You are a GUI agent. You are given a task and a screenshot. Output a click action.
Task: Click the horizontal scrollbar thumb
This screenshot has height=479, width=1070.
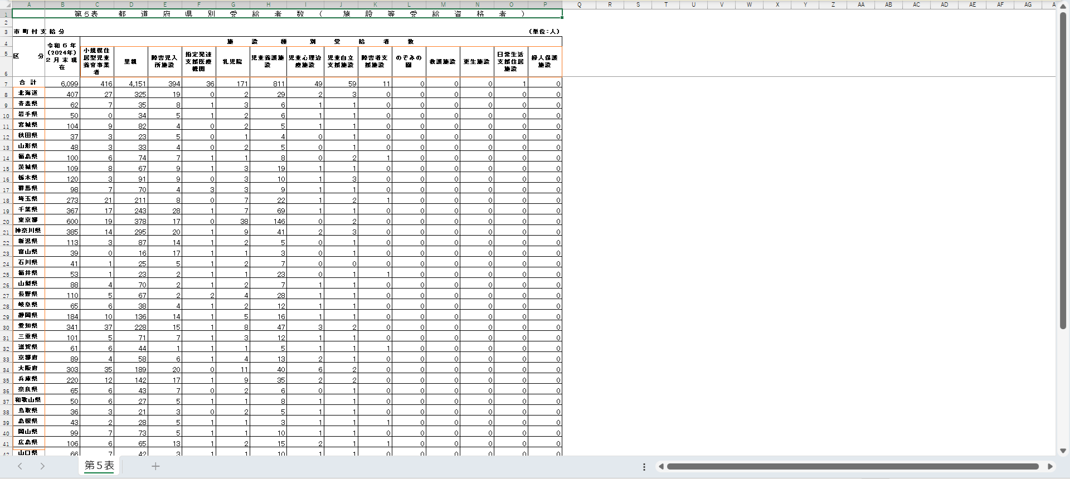853,467
